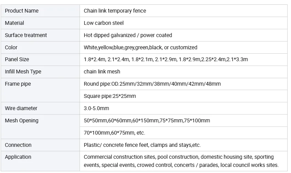
Task: Click the list of available colors
Action: coord(140,48)
